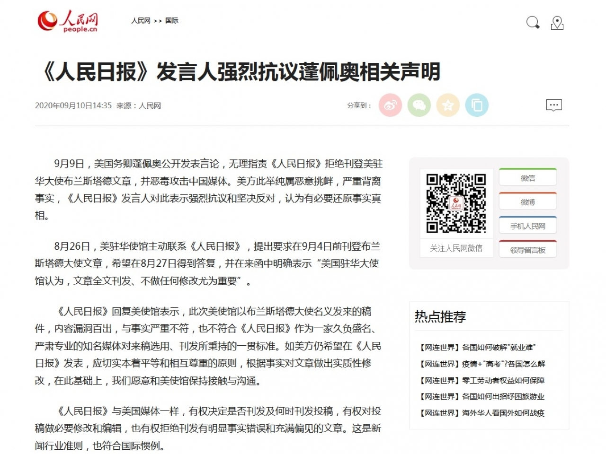Viewport: 606px width, 454px height.
Task: Select the 微信 tab button
Action: [527, 177]
